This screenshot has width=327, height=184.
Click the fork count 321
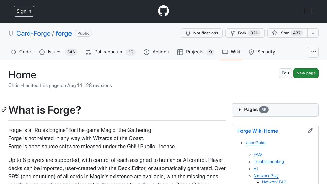pyautogui.click(x=254, y=33)
